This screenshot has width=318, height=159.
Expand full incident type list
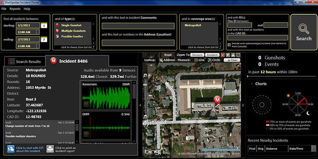(x=78, y=47)
